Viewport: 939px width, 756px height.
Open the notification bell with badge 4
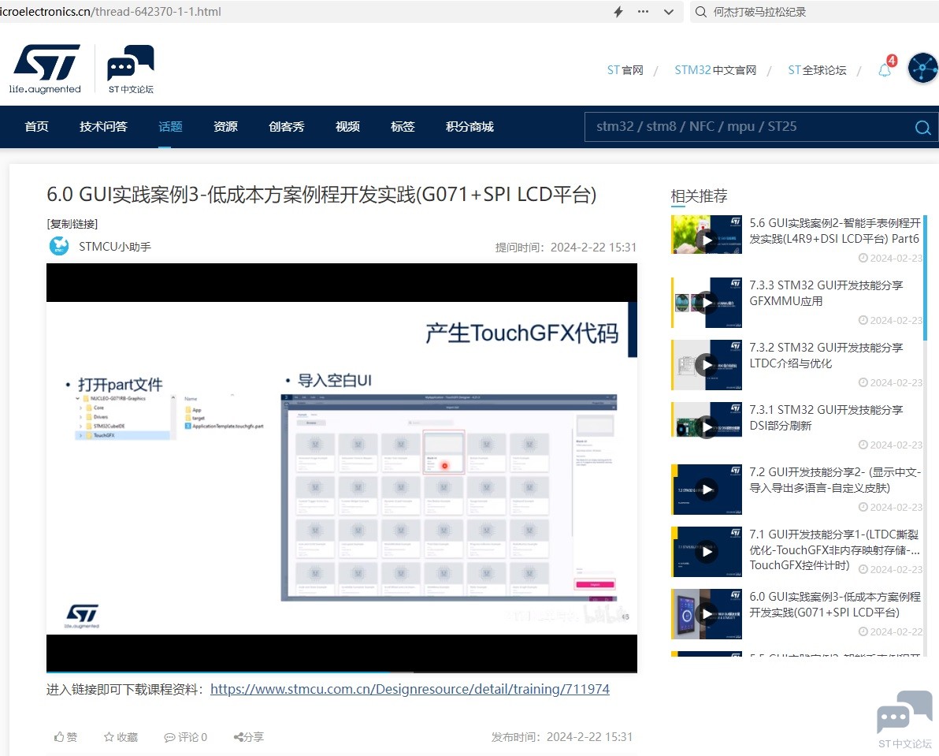click(x=885, y=69)
